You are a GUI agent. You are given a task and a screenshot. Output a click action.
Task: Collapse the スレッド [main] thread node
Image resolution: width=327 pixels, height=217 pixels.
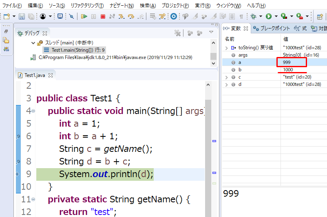pos(33,43)
